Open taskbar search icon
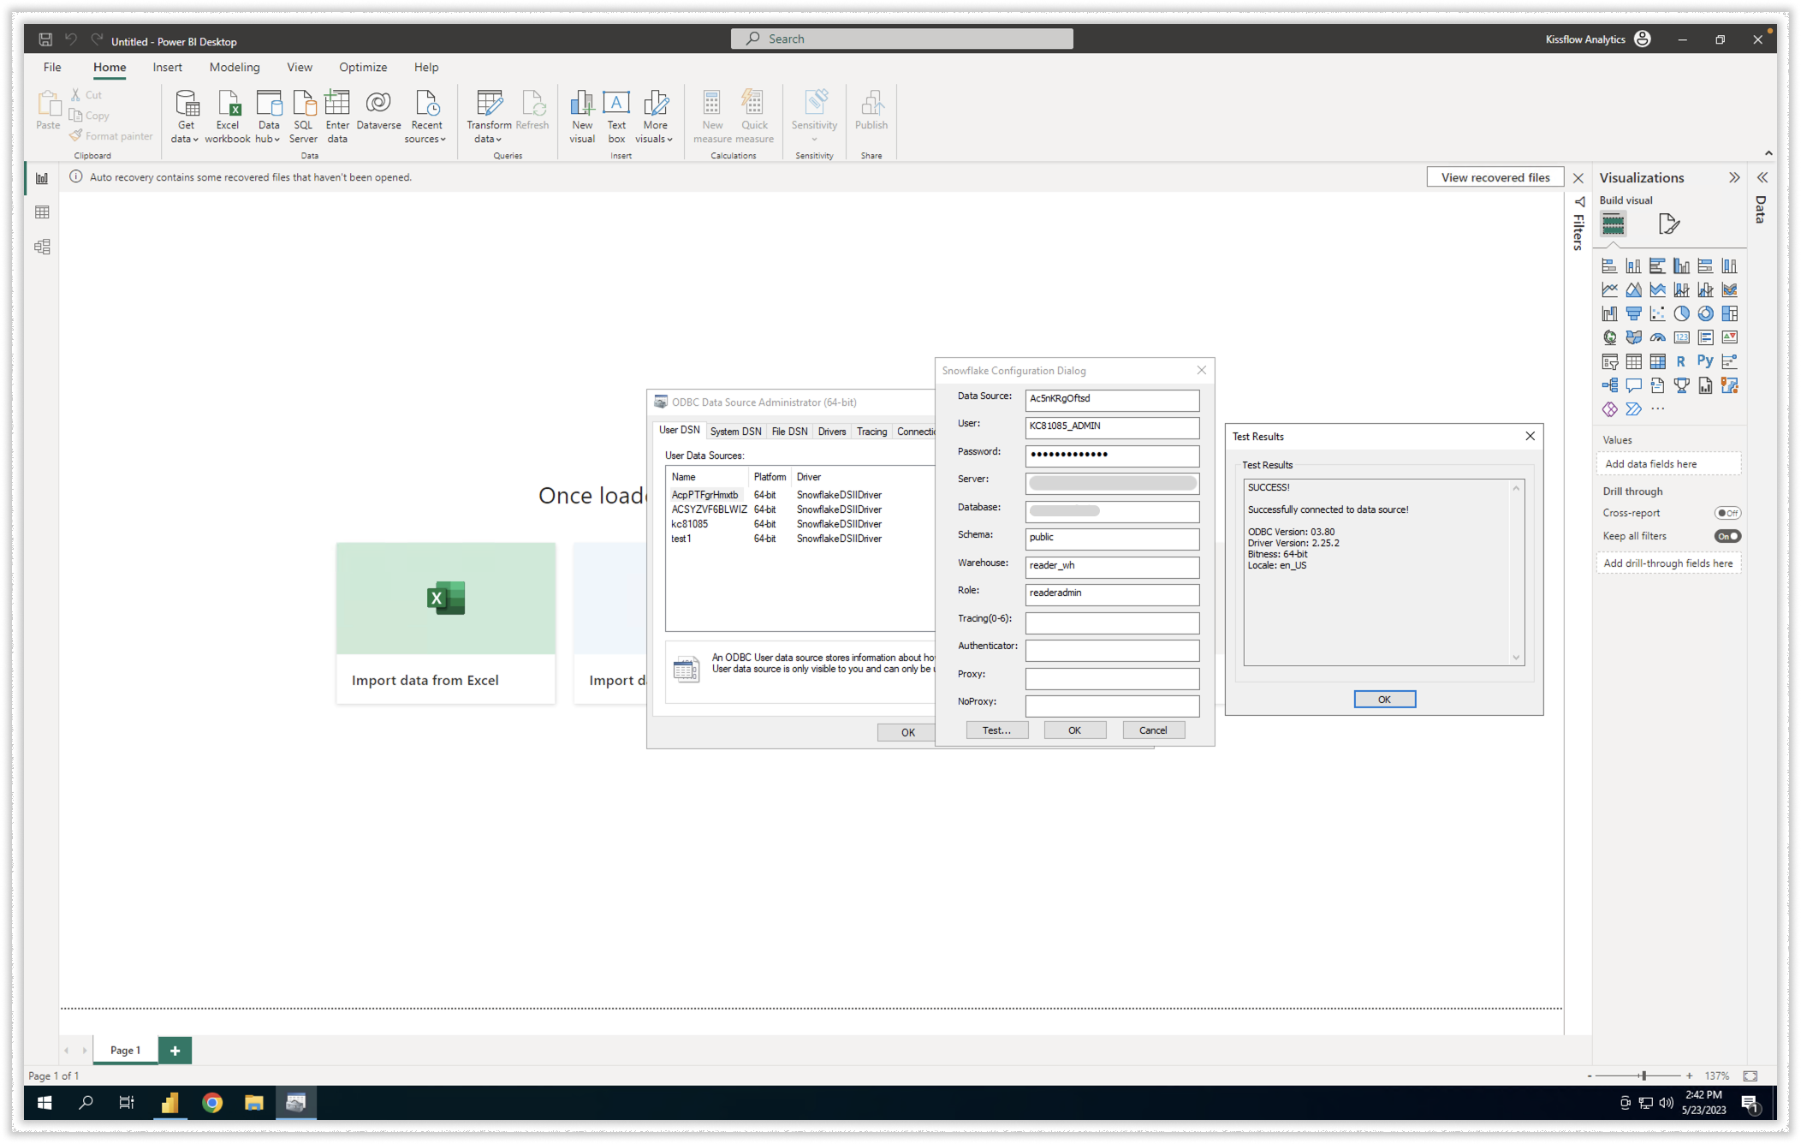 pyautogui.click(x=86, y=1103)
